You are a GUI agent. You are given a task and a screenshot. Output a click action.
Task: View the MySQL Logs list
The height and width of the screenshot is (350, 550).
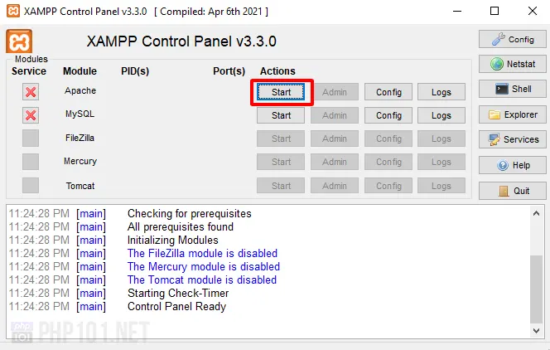pos(441,115)
